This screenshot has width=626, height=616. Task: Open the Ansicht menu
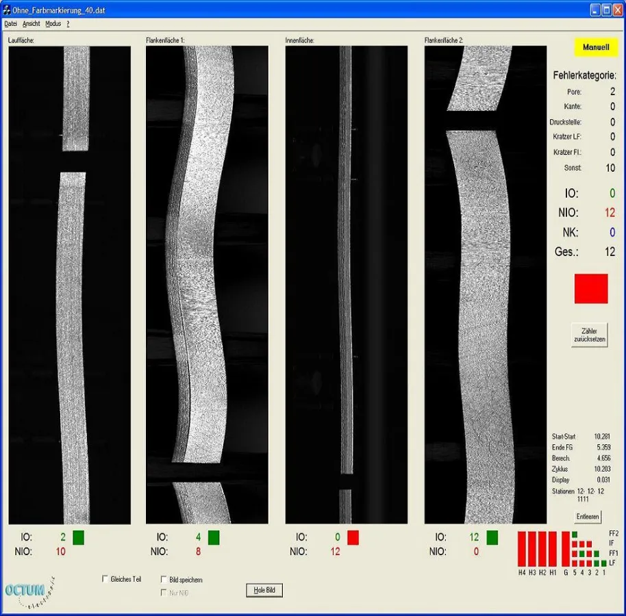point(31,24)
